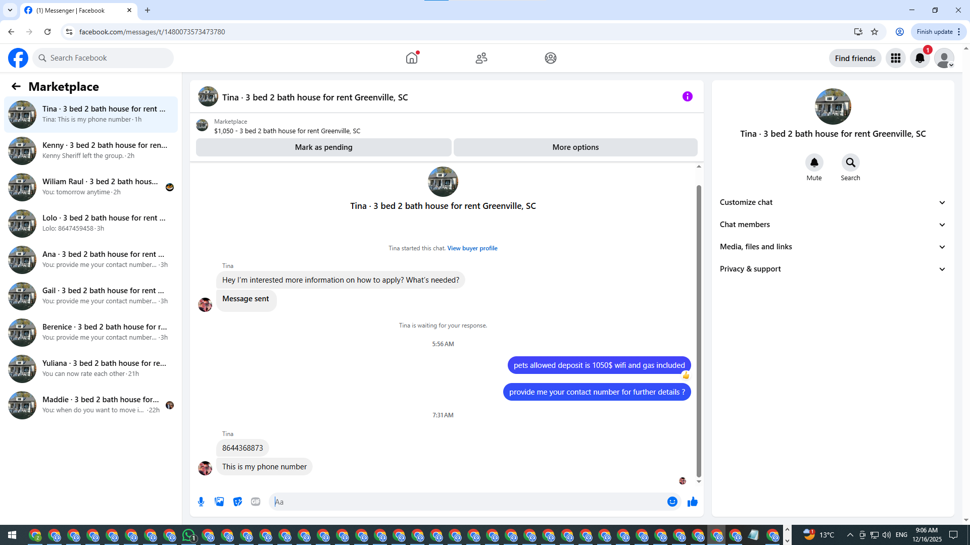This screenshot has width=970, height=545.
Task: Open the Ana conversation
Action: pyautogui.click(x=91, y=260)
